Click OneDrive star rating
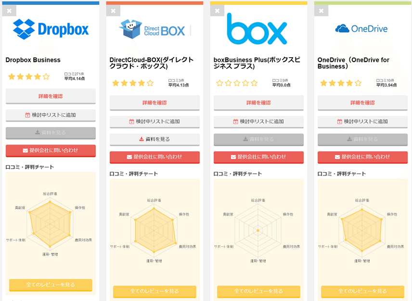The width and height of the screenshot is (412, 301). (341, 83)
